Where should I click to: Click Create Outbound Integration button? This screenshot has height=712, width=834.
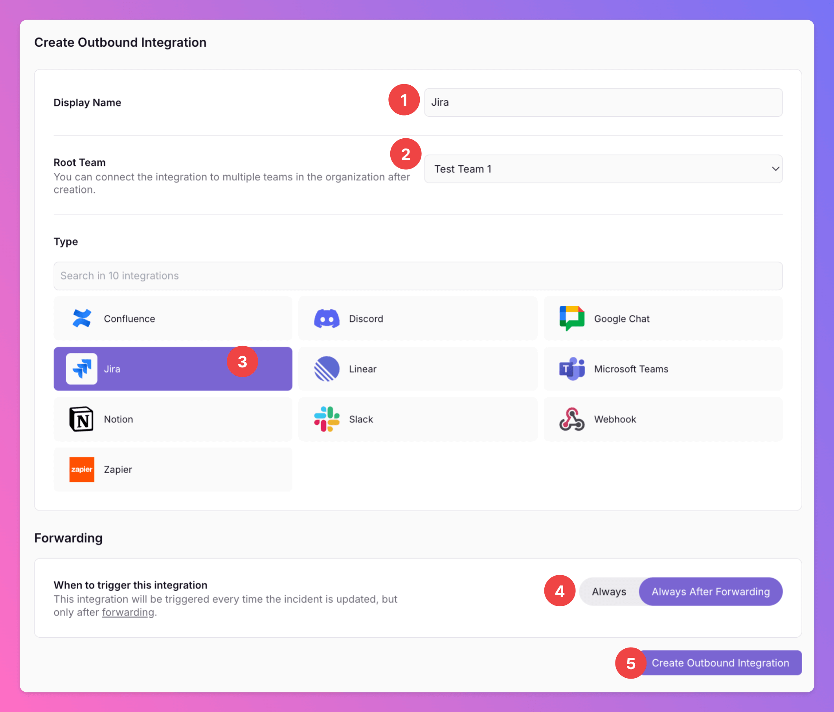pyautogui.click(x=720, y=663)
